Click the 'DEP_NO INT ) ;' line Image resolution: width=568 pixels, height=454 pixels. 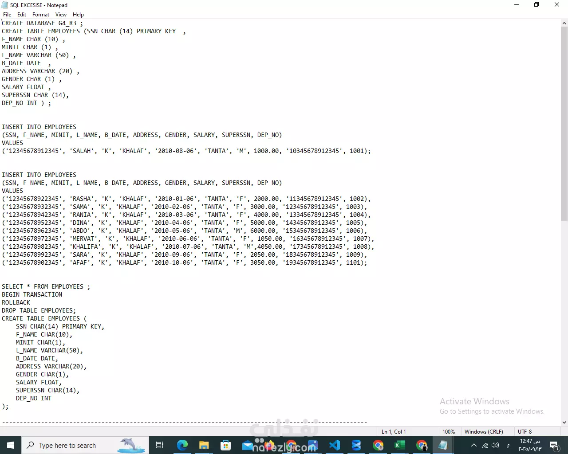26,103
